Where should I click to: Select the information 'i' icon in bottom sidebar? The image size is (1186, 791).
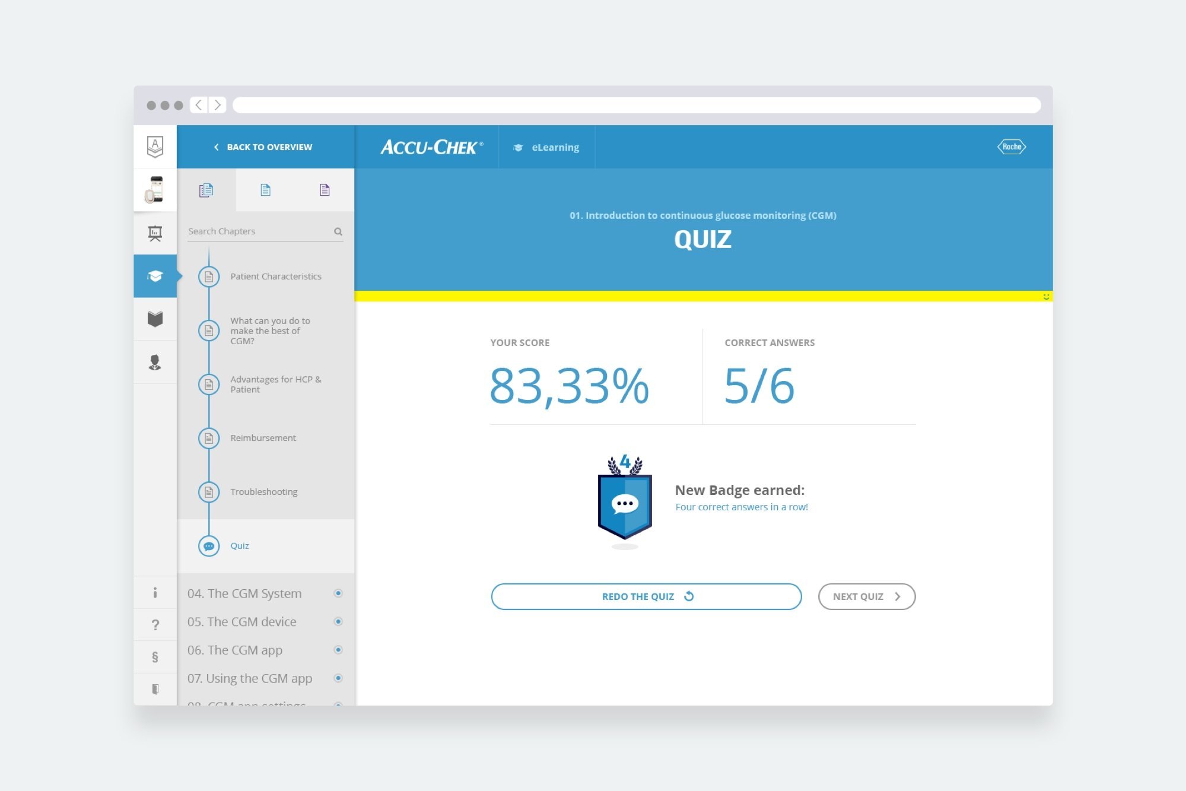(x=154, y=592)
